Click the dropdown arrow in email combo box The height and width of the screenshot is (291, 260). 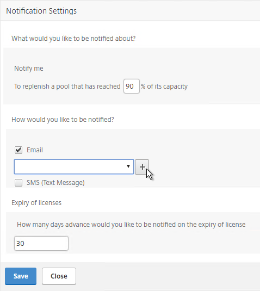pos(128,166)
